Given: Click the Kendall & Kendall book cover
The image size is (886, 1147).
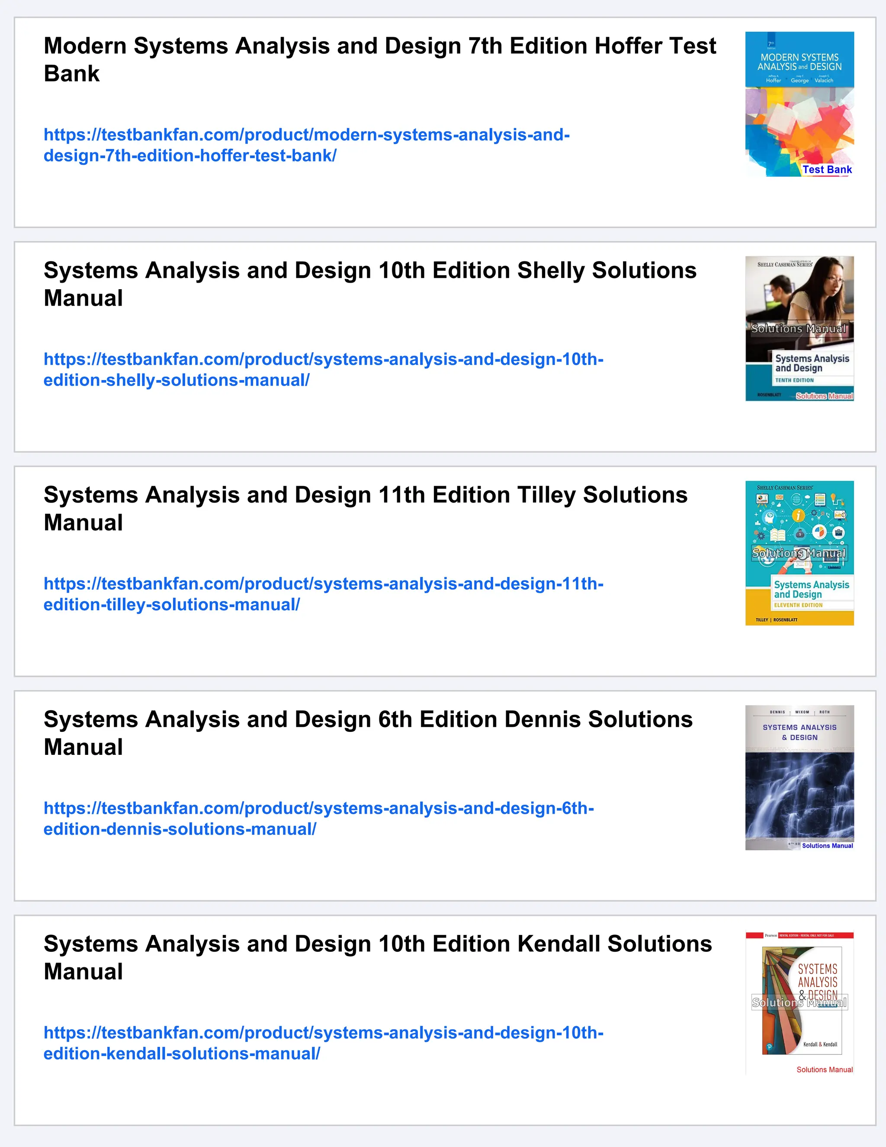Looking at the screenshot, I should click(x=799, y=1002).
